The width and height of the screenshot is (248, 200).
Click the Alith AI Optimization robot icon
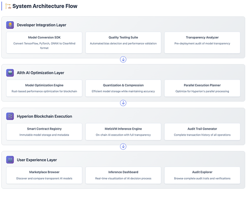10,73
